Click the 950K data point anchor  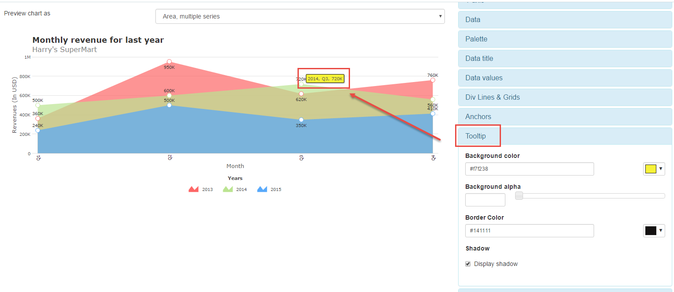(x=169, y=62)
